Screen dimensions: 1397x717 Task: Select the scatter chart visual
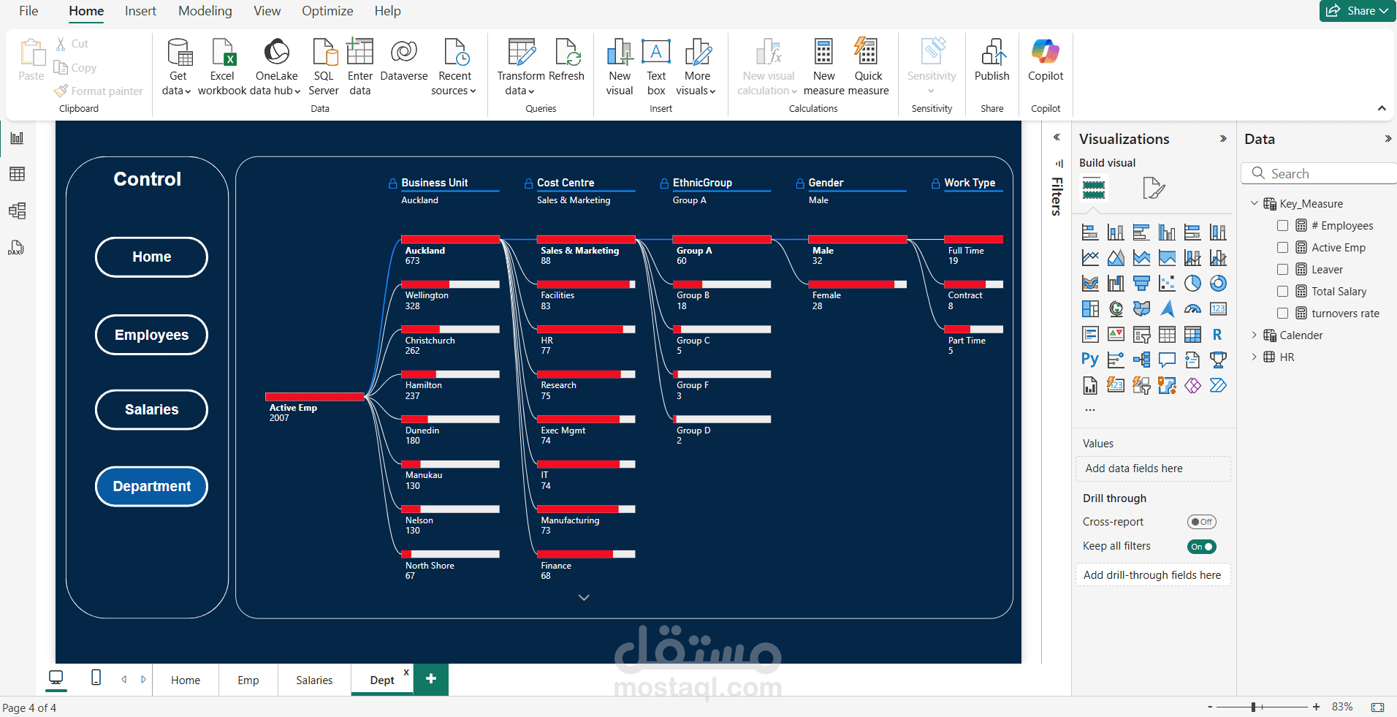click(1167, 284)
